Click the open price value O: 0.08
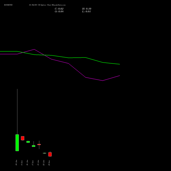This screenshot has height=171, width=171. 59,12
